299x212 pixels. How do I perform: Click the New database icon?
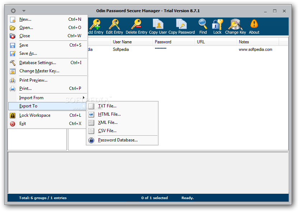[x=13, y=20]
